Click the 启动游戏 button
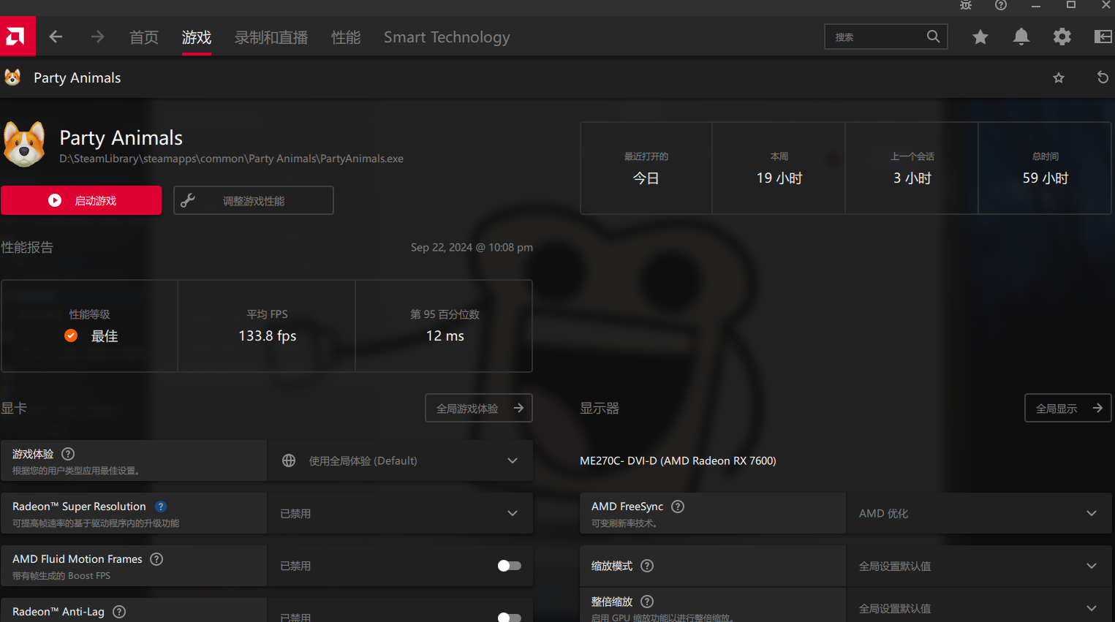This screenshot has height=622, width=1115. pos(81,200)
